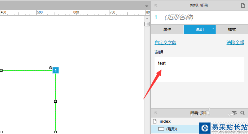Click the 检视: 矩形 panel title
The width and height of the screenshot is (248, 134).
click(x=199, y=6)
